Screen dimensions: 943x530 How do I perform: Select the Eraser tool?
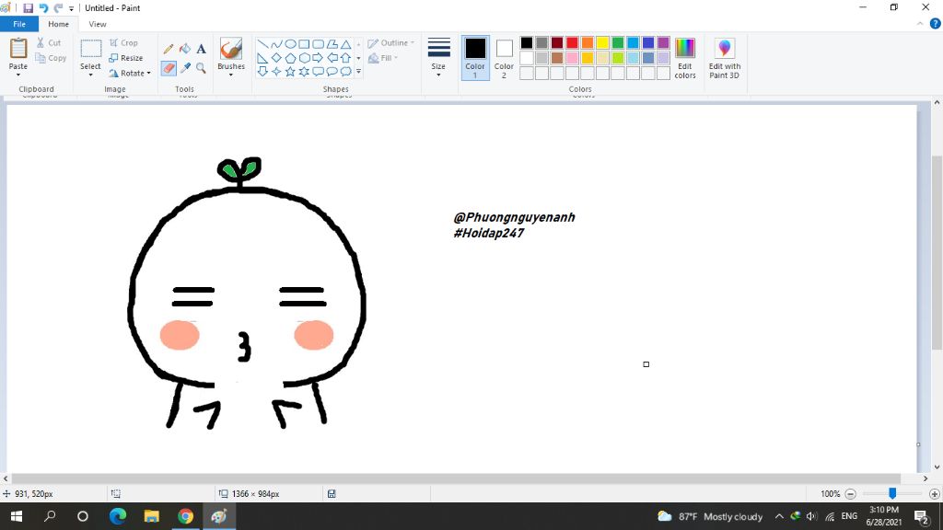[x=169, y=68]
